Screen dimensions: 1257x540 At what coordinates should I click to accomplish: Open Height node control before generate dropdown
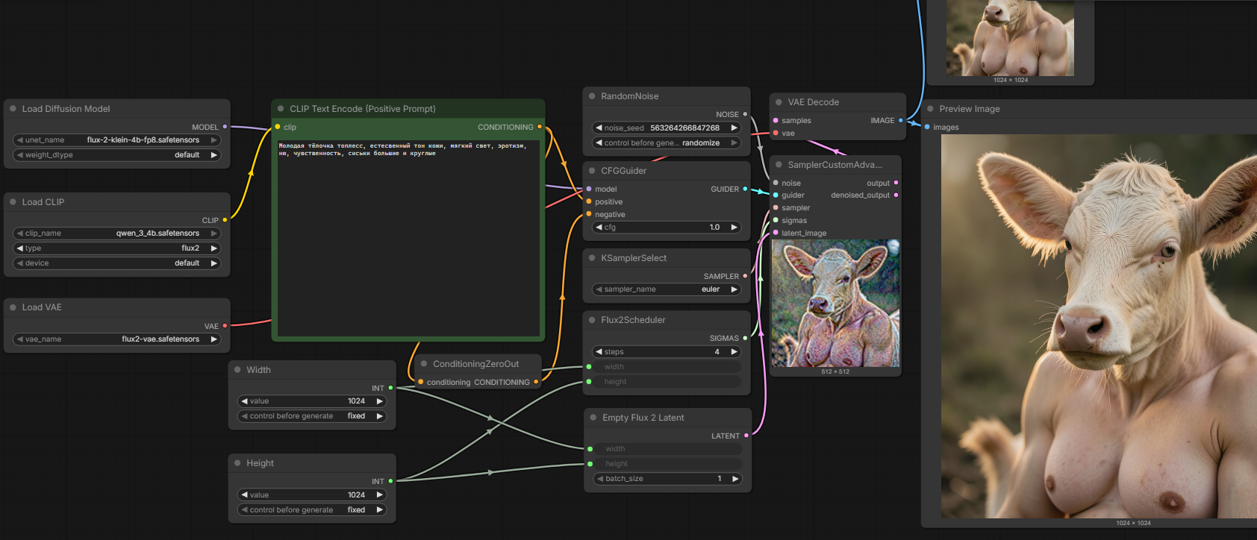tap(312, 509)
